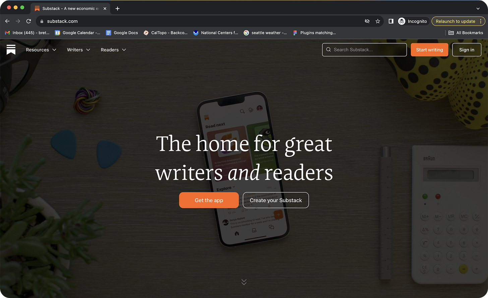Click the browser forward arrow
The image size is (488, 298).
click(18, 21)
